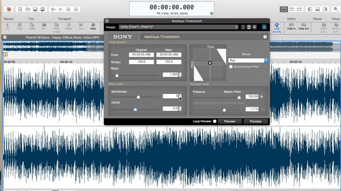This screenshot has height=191, width=341.
Task: Click the plain Play button in Transport
Action: 61,9
